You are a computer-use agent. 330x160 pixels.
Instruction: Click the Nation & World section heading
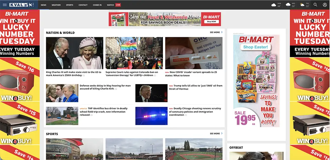(60, 33)
